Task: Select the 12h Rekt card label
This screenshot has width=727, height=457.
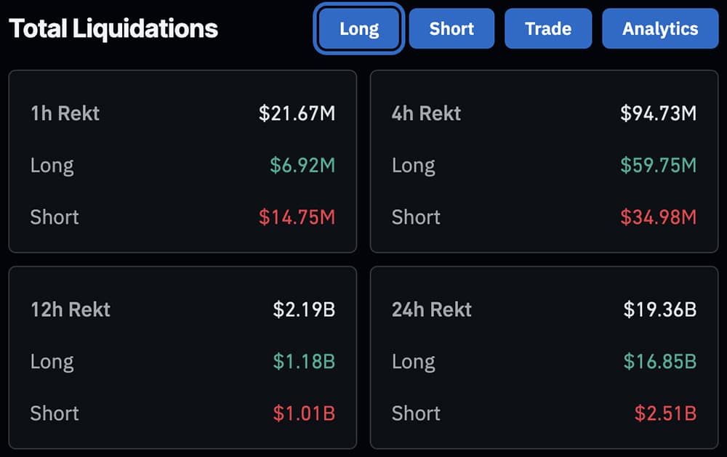Action: (x=70, y=310)
